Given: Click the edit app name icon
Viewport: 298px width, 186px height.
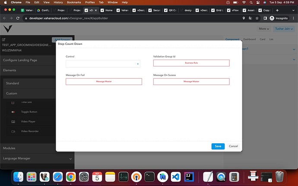Looking at the screenshot, I should (3, 40).
